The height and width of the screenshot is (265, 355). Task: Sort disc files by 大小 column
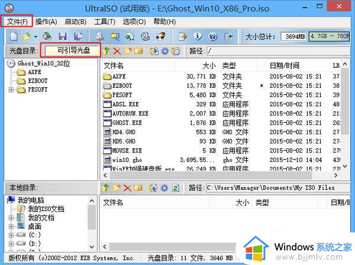coord(196,66)
